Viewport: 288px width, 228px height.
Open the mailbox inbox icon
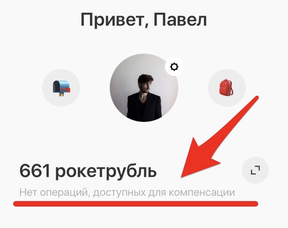tap(61, 88)
